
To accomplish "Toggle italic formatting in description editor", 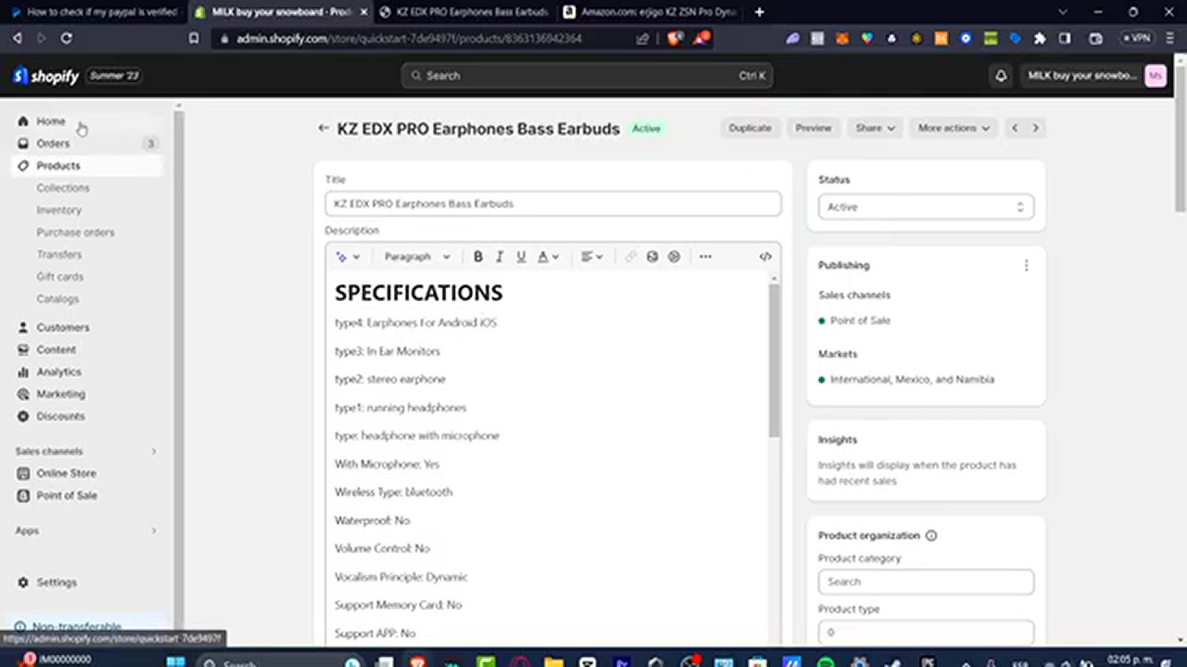I will pos(500,257).
